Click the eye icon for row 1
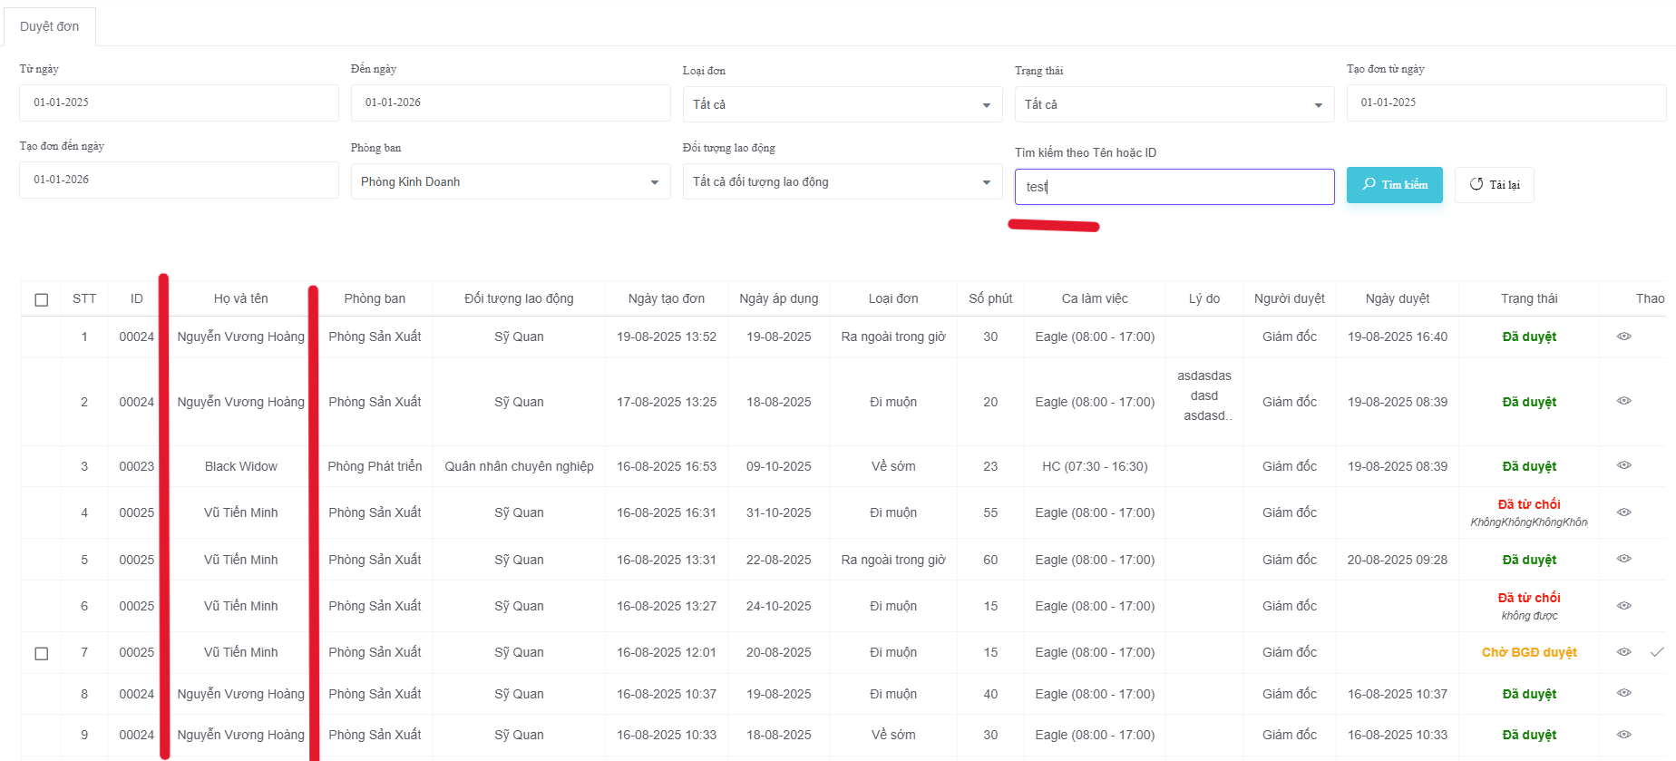Screen dimensions: 1676x761 1623,337
